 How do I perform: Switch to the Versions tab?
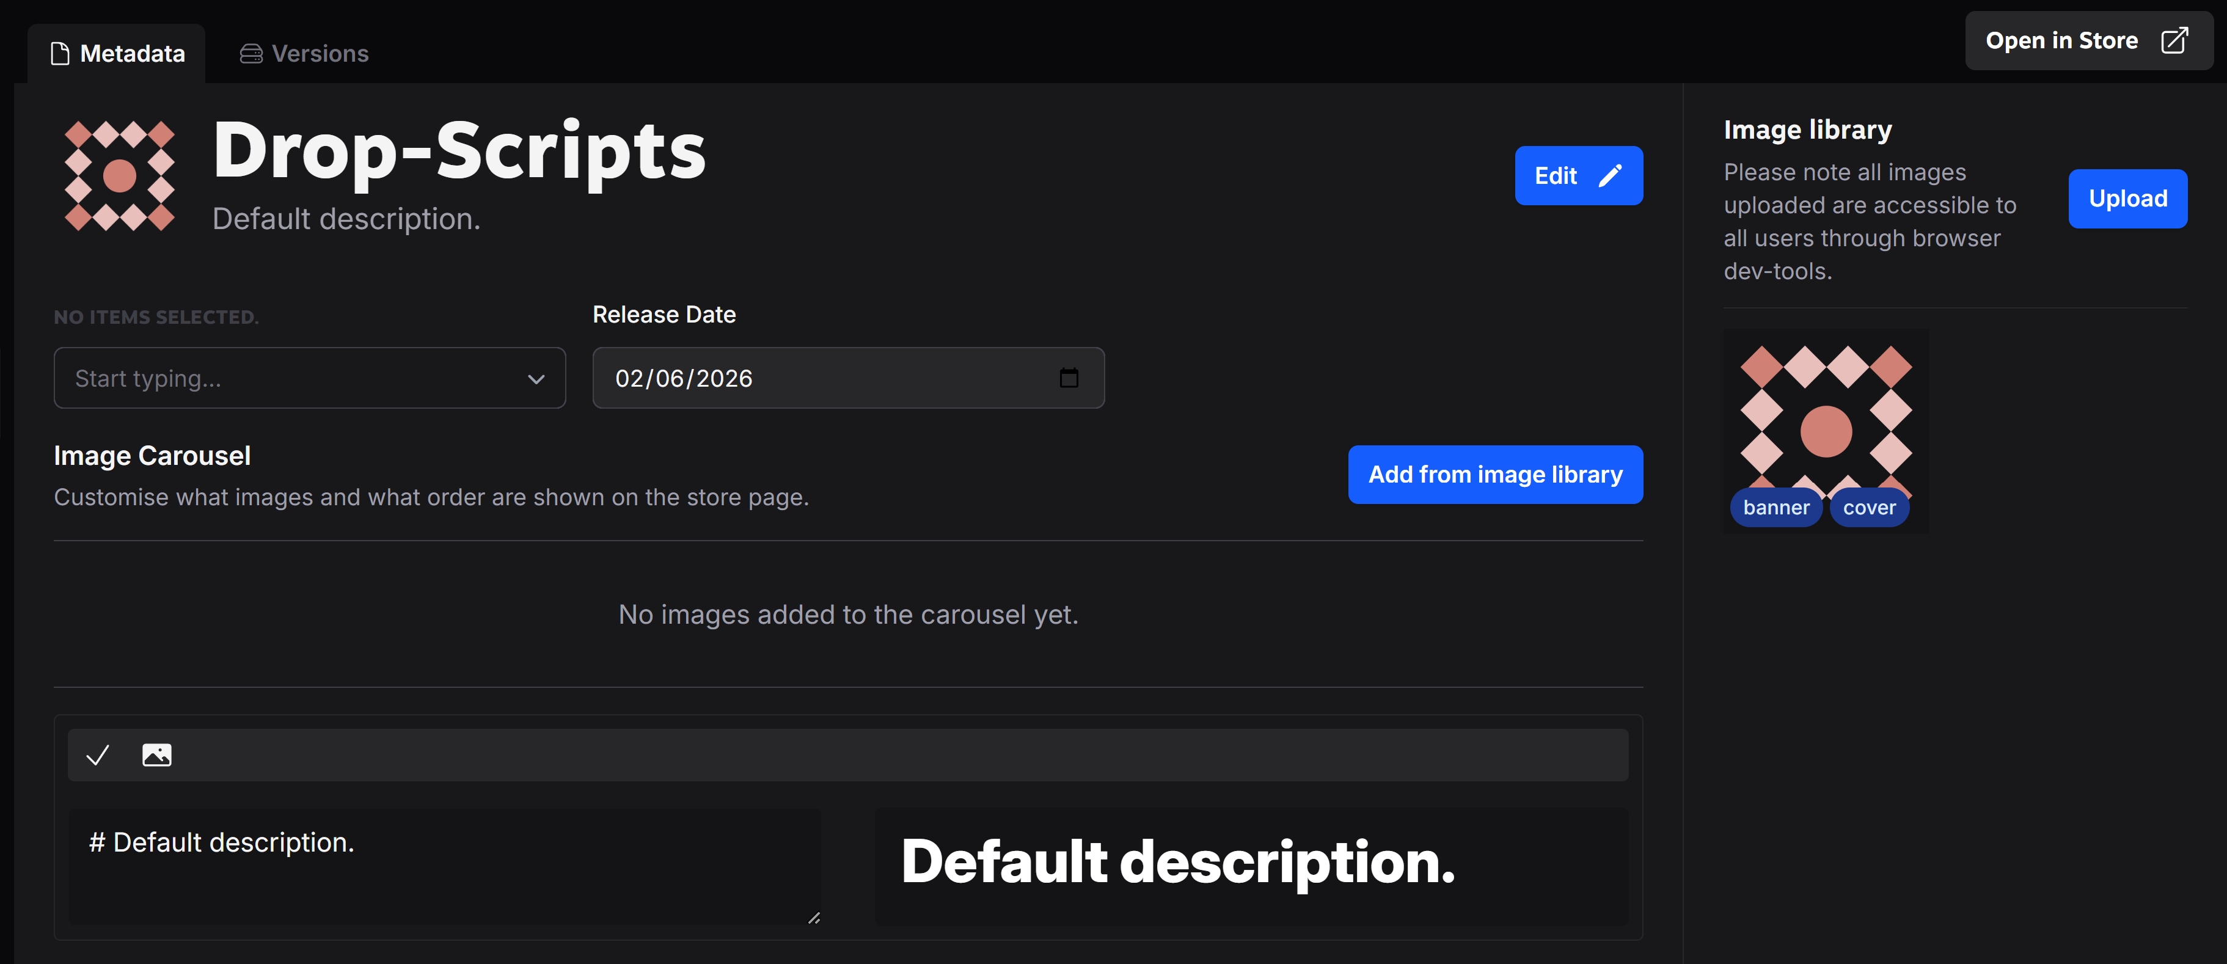coord(304,54)
